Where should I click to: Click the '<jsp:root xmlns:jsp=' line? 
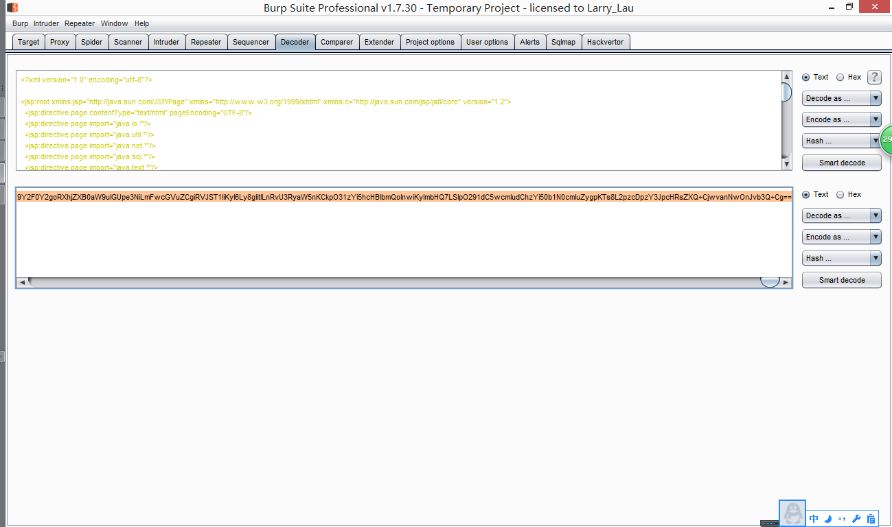(x=266, y=102)
